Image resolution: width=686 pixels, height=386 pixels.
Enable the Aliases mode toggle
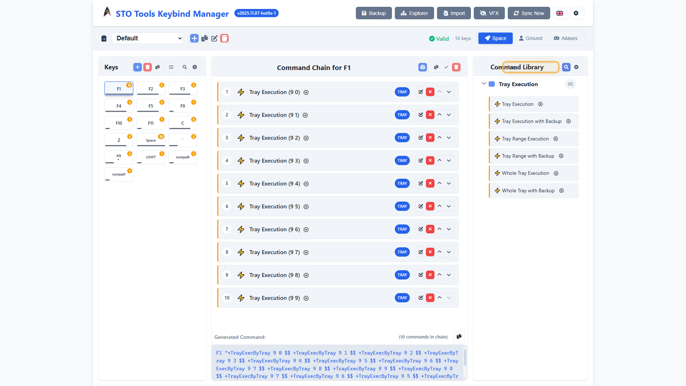[x=565, y=38]
